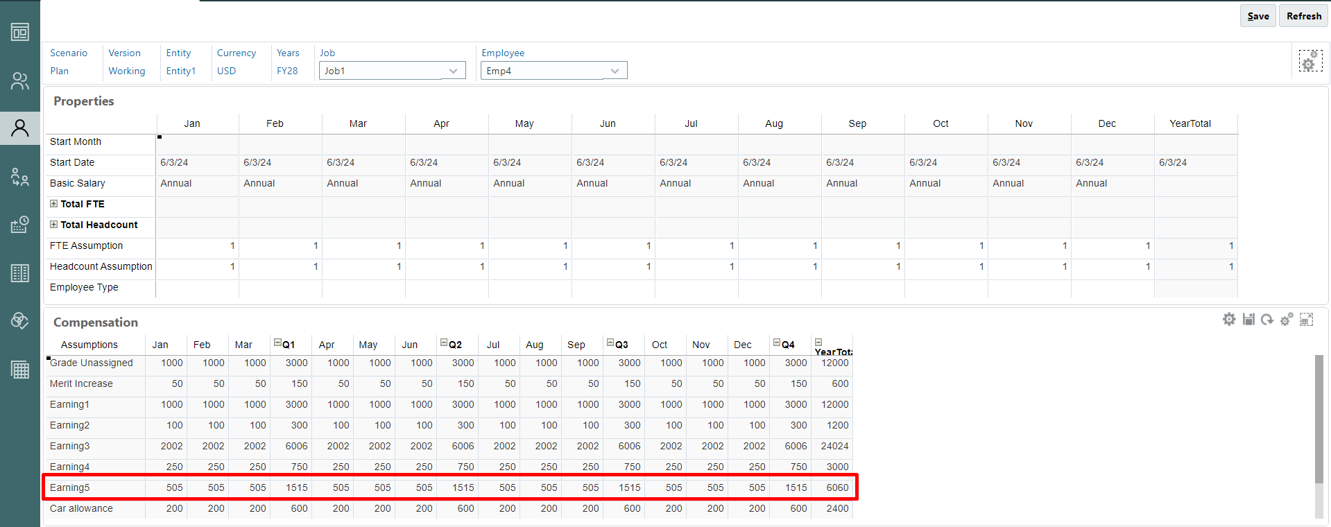Click the Years dimension link
Image resolution: width=1331 pixels, height=527 pixels.
tap(289, 53)
